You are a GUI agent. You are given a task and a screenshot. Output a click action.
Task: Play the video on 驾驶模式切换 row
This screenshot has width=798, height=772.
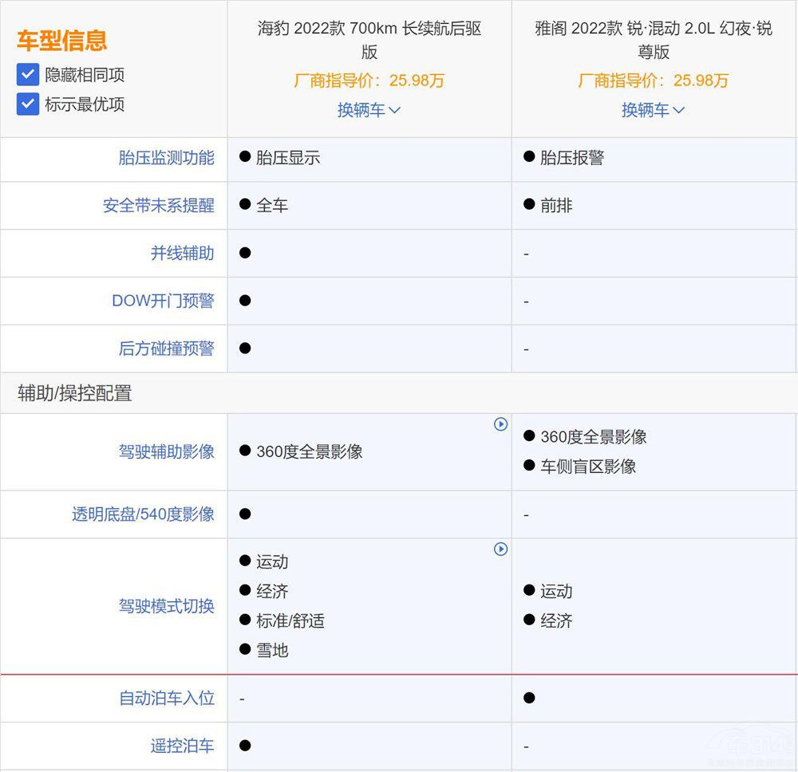click(x=501, y=549)
